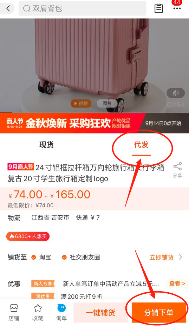
Task: Open the 询单 chat icon
Action: point(61,308)
